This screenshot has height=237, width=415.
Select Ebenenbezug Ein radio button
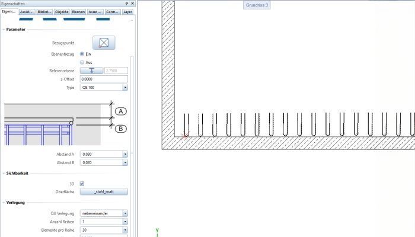(82, 54)
